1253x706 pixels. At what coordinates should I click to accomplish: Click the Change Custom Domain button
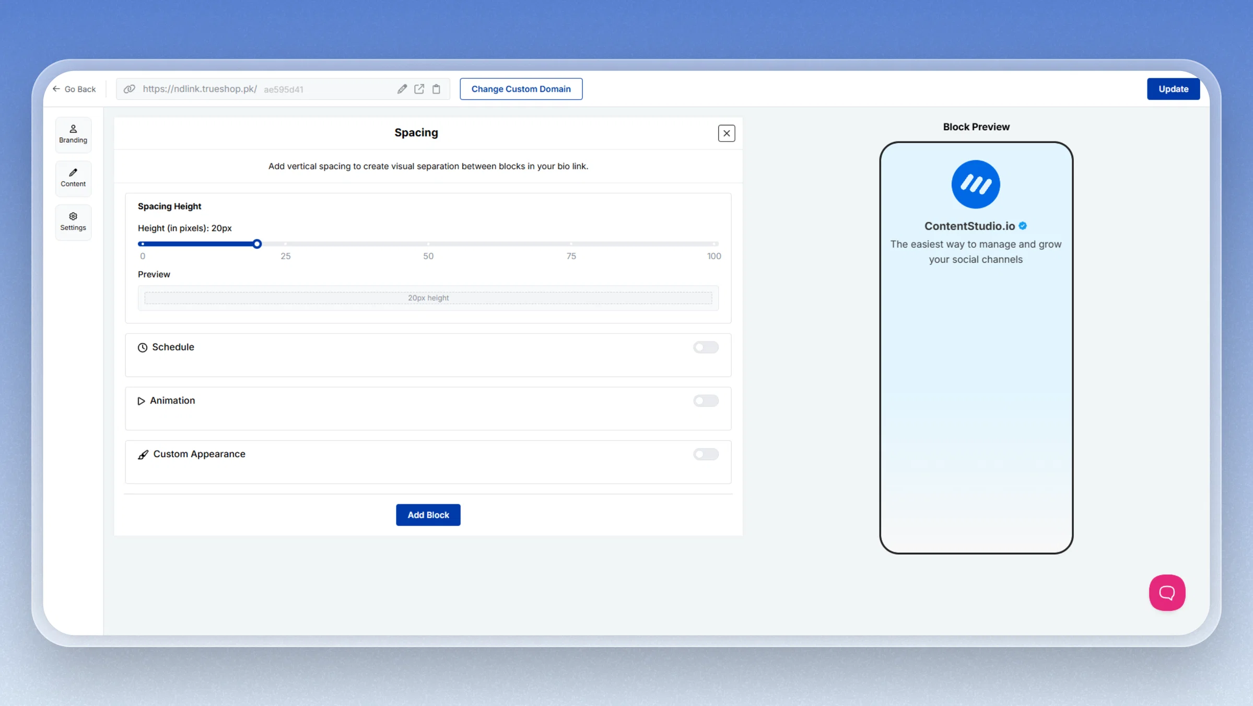[x=521, y=89]
